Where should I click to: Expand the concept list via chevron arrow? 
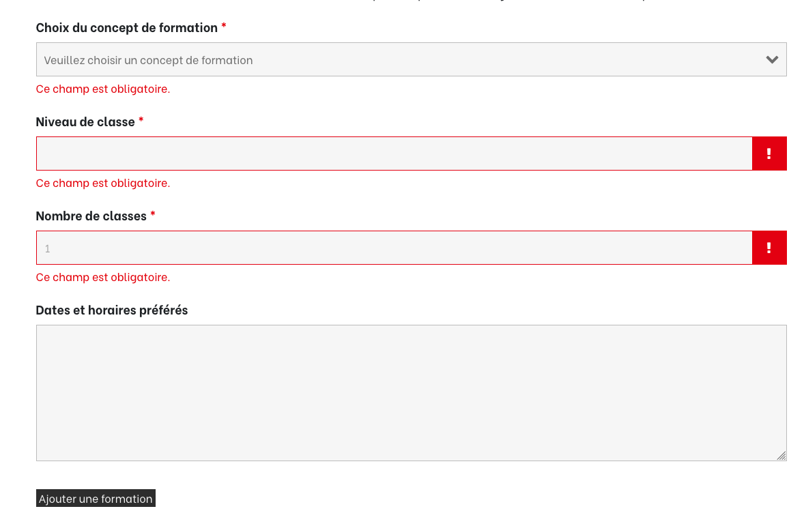[x=772, y=59]
